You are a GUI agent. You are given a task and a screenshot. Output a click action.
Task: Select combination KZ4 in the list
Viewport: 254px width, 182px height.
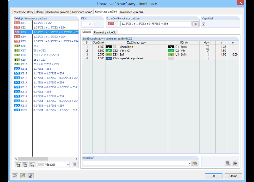pyautogui.click(x=46, y=37)
